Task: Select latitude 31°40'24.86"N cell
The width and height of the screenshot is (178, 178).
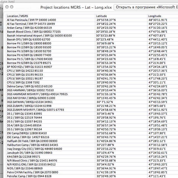Action: click(x=121, y=141)
